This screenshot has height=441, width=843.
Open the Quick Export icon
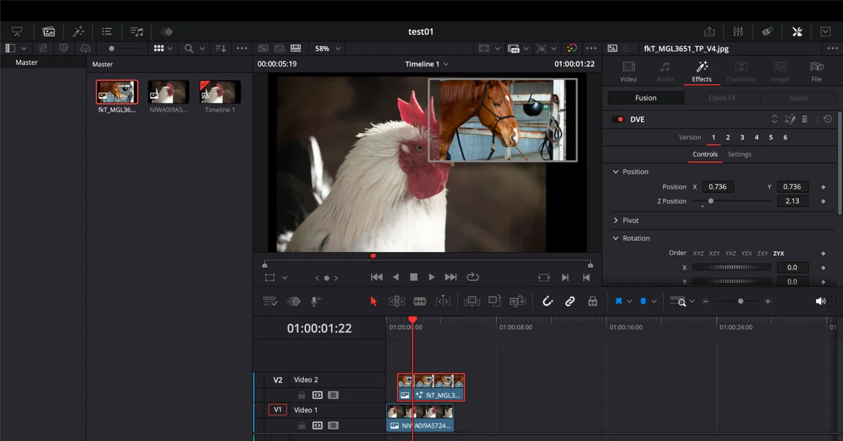[709, 32]
